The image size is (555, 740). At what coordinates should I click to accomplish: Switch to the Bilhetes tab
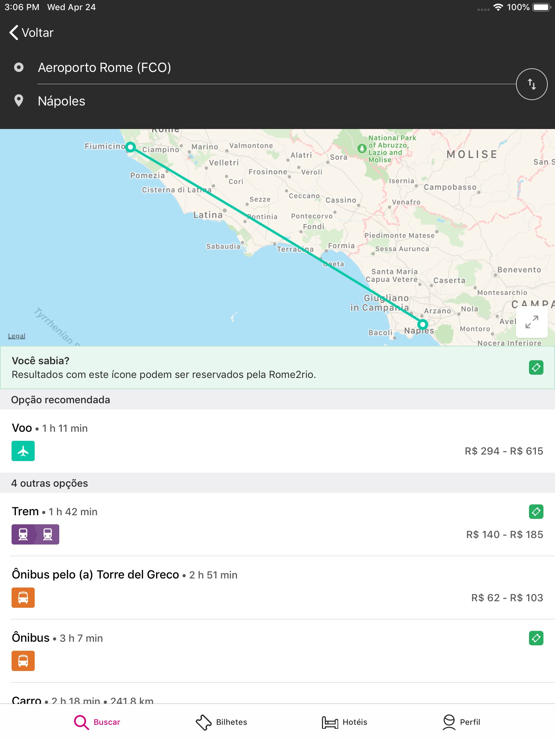221,722
